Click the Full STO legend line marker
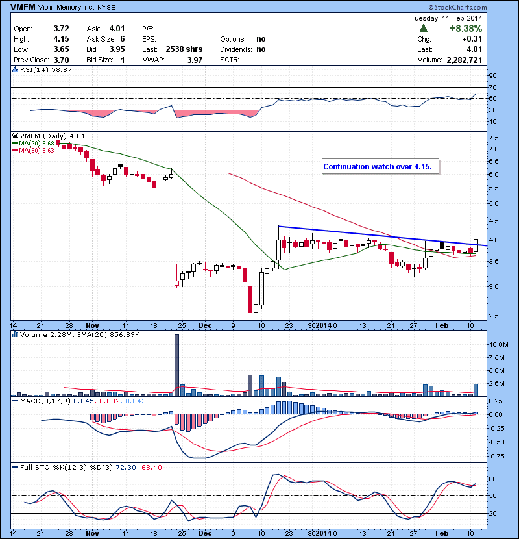 click(16, 467)
